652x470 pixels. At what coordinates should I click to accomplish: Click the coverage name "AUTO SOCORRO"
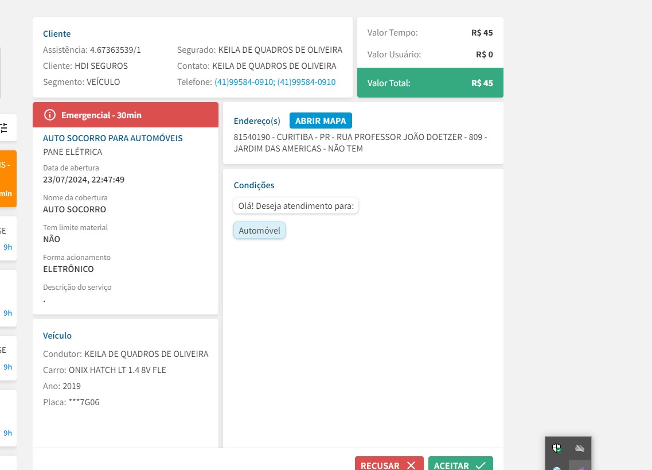pyautogui.click(x=75, y=209)
